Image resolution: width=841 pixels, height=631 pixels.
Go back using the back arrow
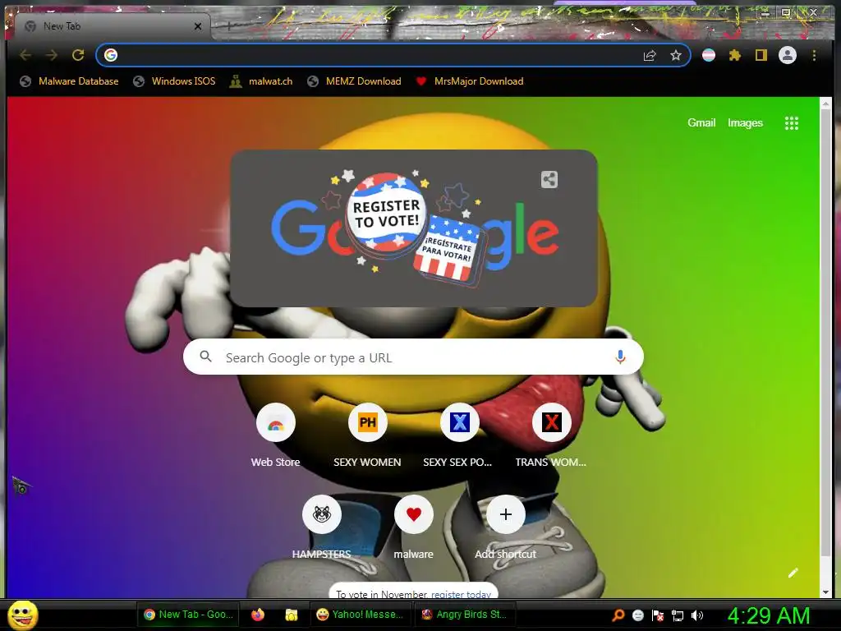click(x=25, y=55)
